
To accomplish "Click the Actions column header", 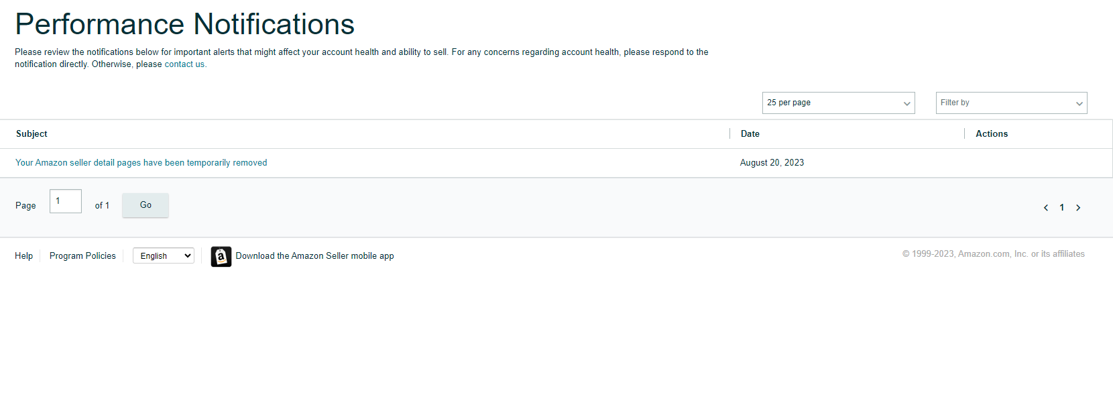I will (992, 134).
